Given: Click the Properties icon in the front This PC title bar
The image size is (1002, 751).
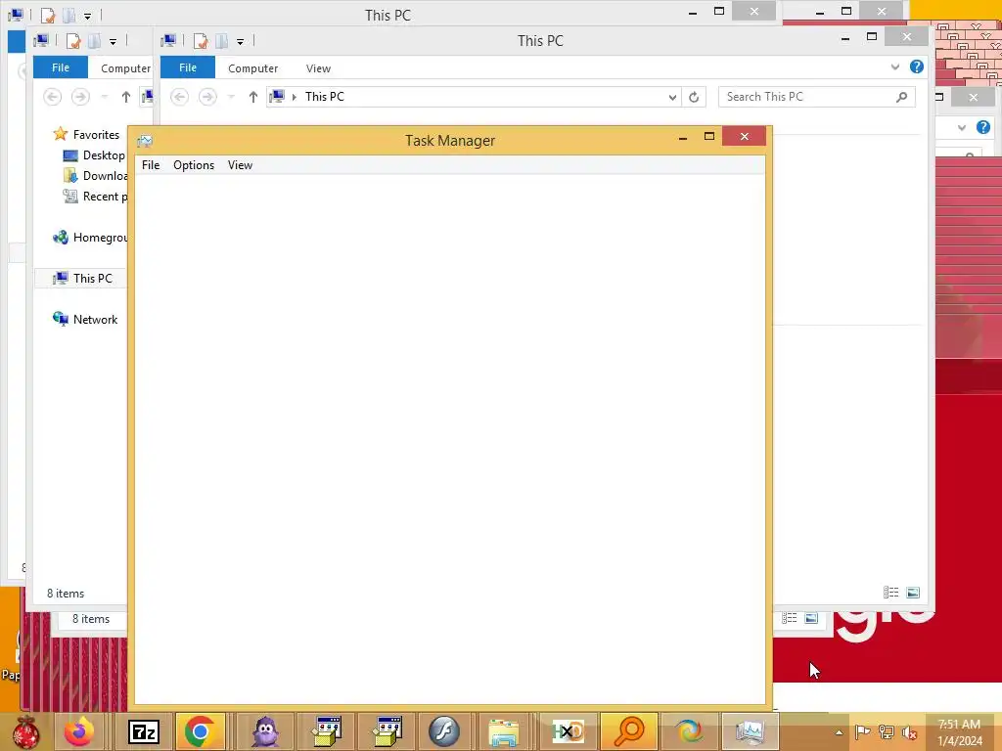Looking at the screenshot, I should 201,41.
